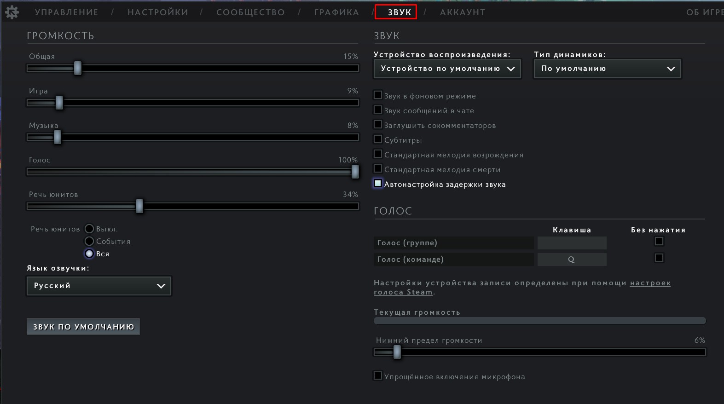This screenshot has height=404, width=724.
Task: Toggle Звук сообщений в чате checkbox
Action: (378, 110)
